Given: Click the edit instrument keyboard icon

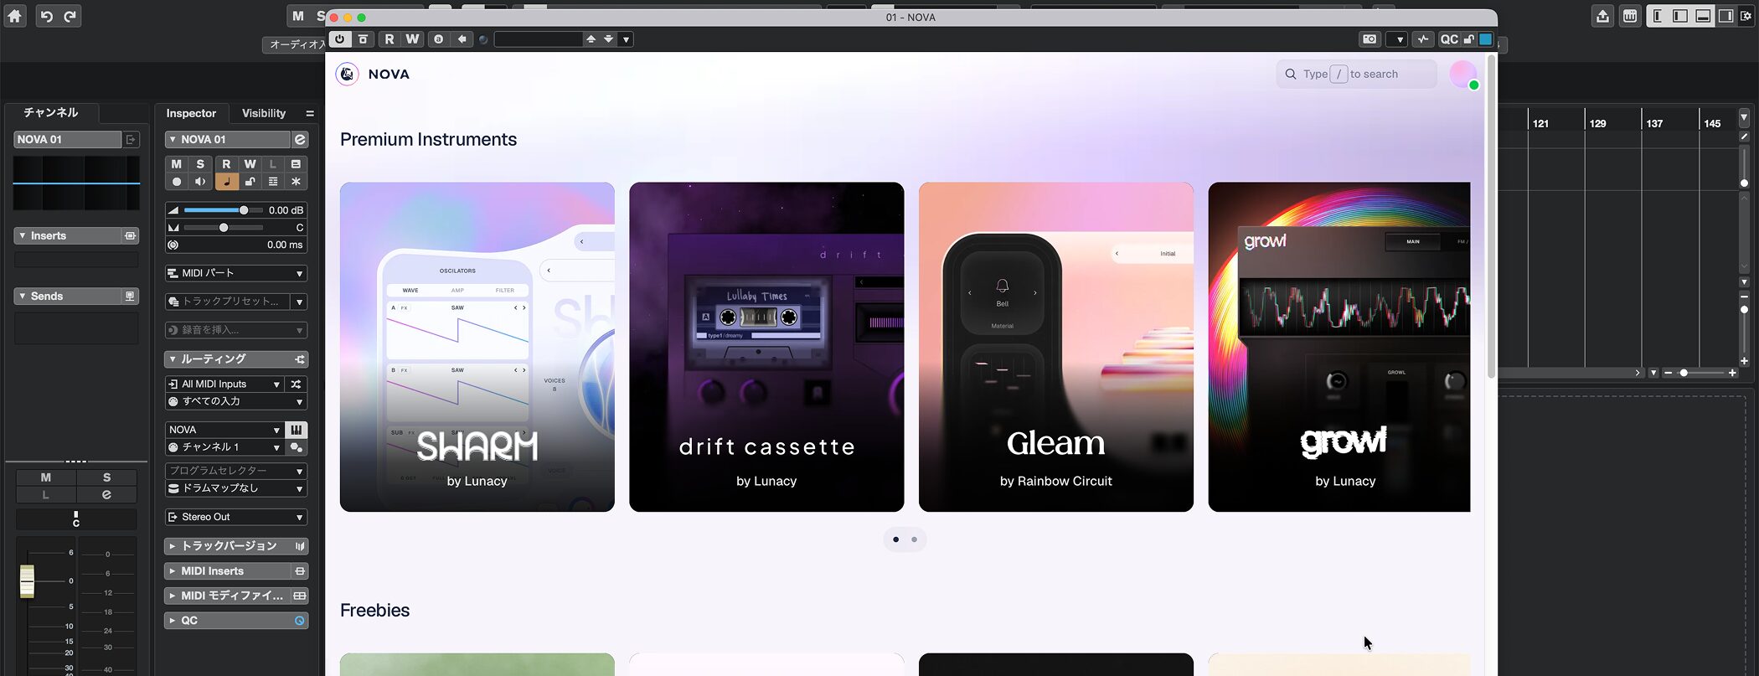Looking at the screenshot, I should coord(297,430).
